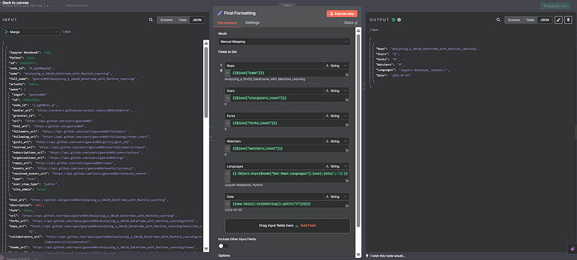
Task: Click the Options section label
Action: coord(224,255)
